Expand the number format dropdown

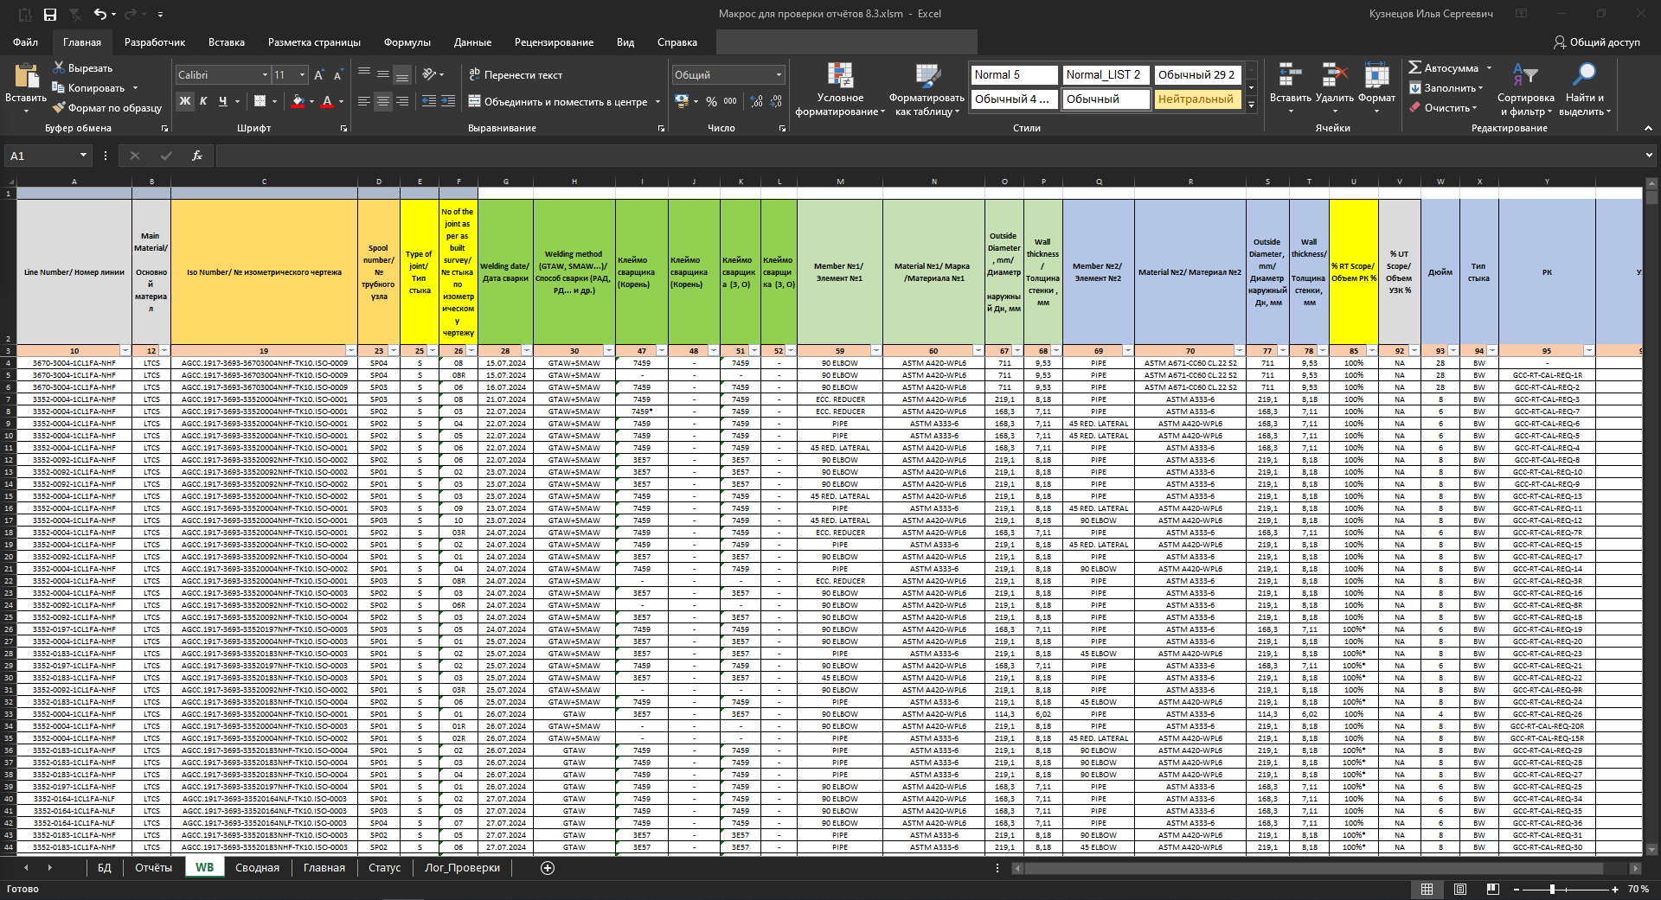[x=779, y=75]
